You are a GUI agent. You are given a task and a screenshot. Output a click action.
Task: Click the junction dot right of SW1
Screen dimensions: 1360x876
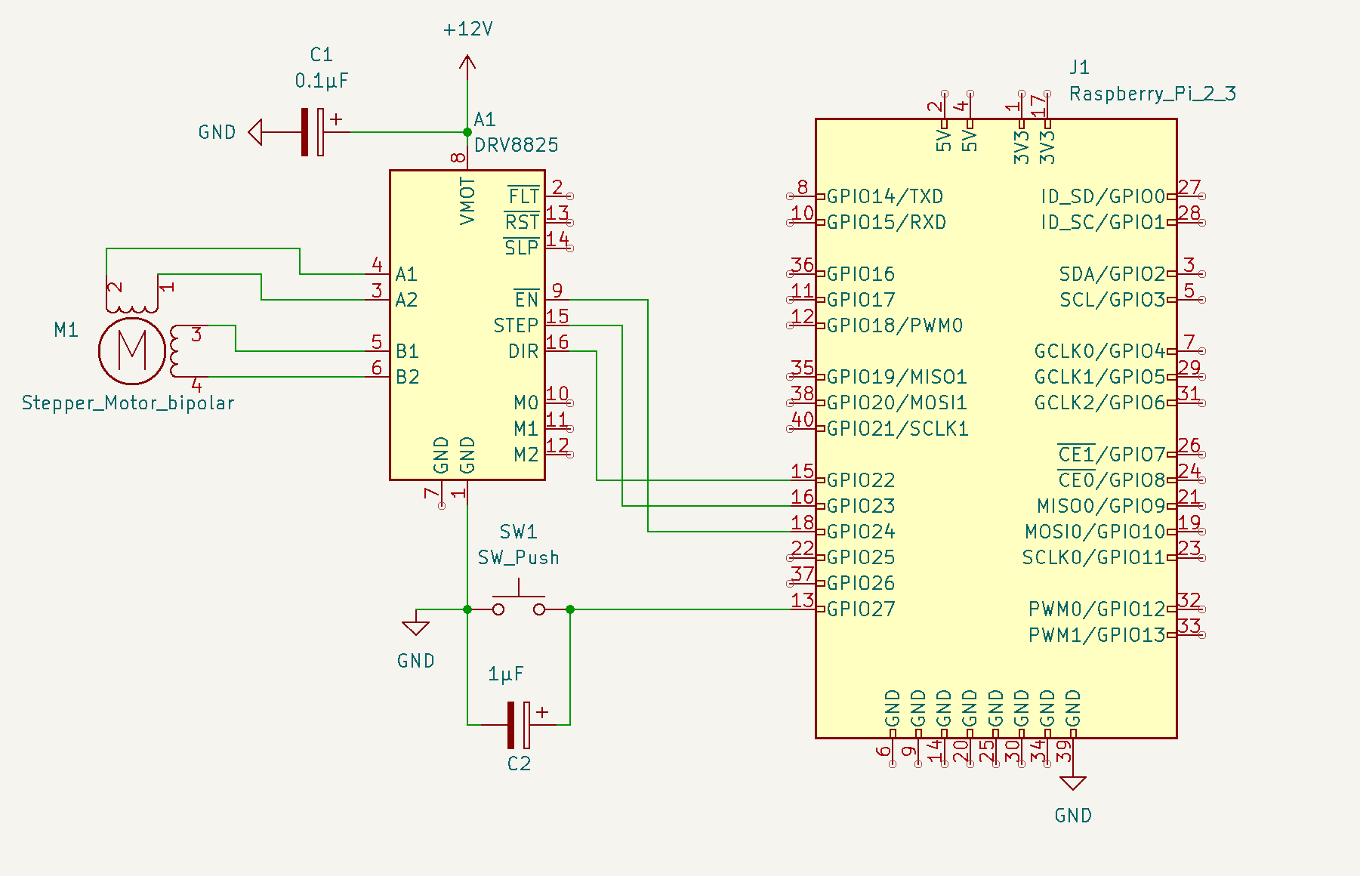pos(570,609)
